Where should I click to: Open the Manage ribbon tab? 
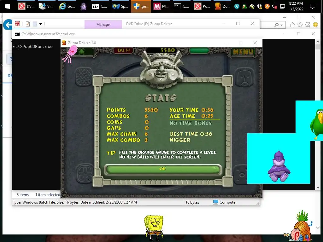(x=103, y=25)
